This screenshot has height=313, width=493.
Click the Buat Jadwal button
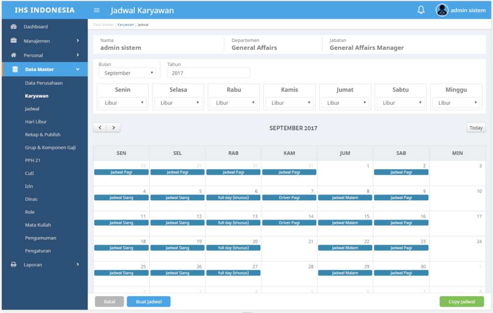pyautogui.click(x=148, y=301)
